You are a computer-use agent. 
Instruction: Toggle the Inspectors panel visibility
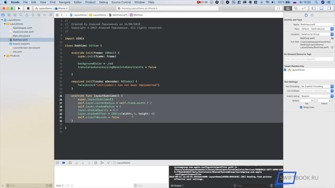click(329, 8)
